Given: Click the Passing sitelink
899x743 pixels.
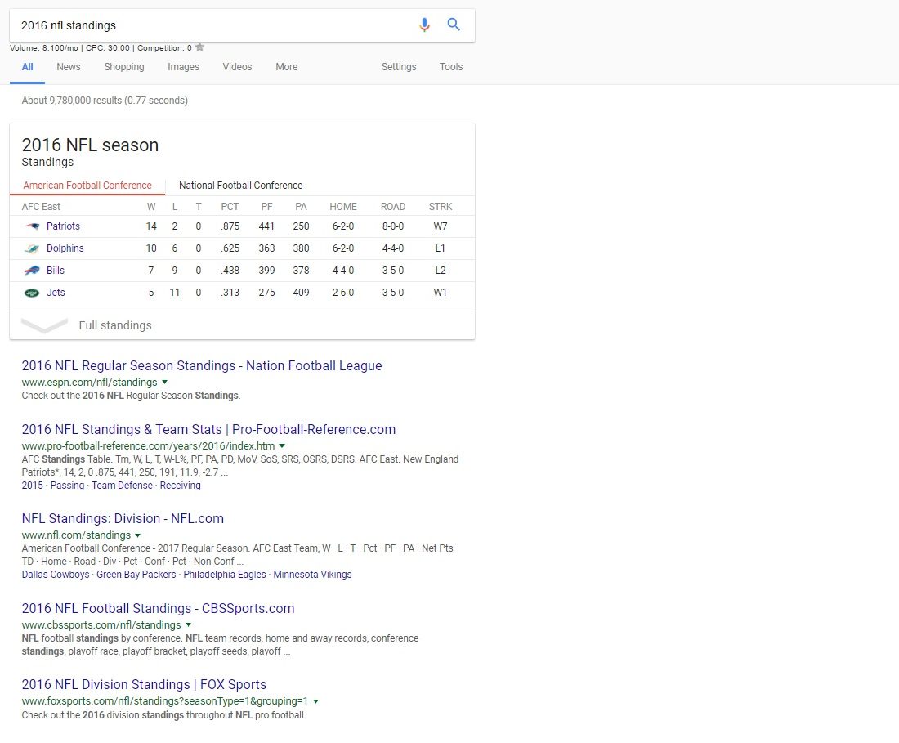Looking at the screenshot, I should (x=67, y=485).
